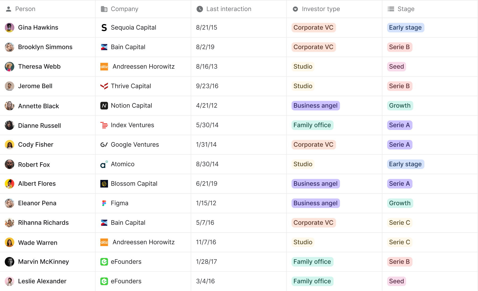
Task: Click the Notion Capital logo icon
Action: (x=104, y=106)
